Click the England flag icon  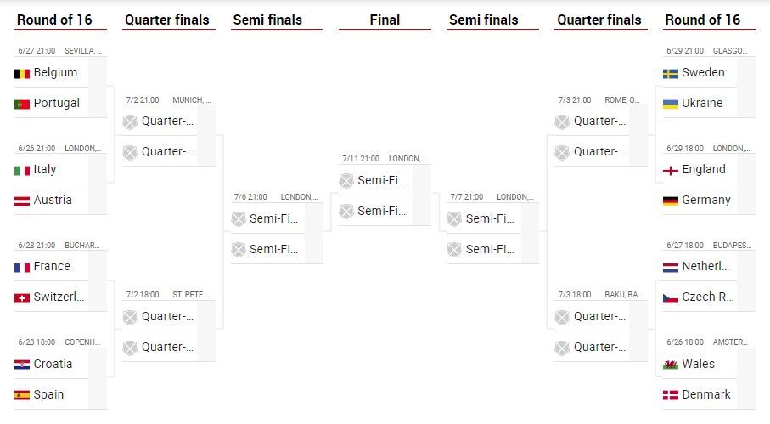coord(671,170)
